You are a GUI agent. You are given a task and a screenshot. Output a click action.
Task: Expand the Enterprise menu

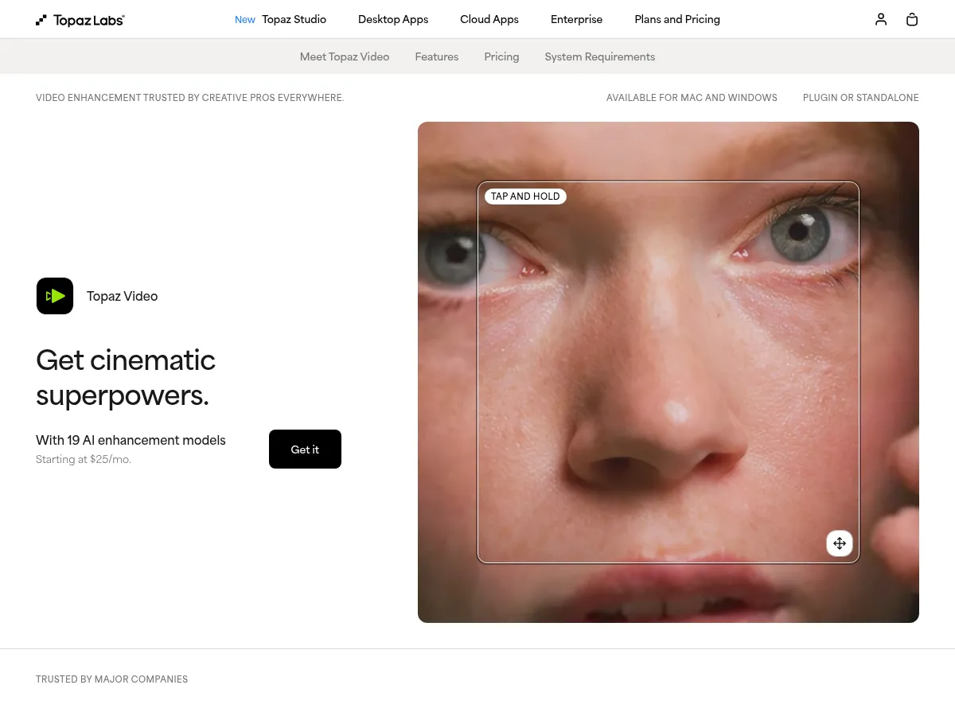coord(576,19)
